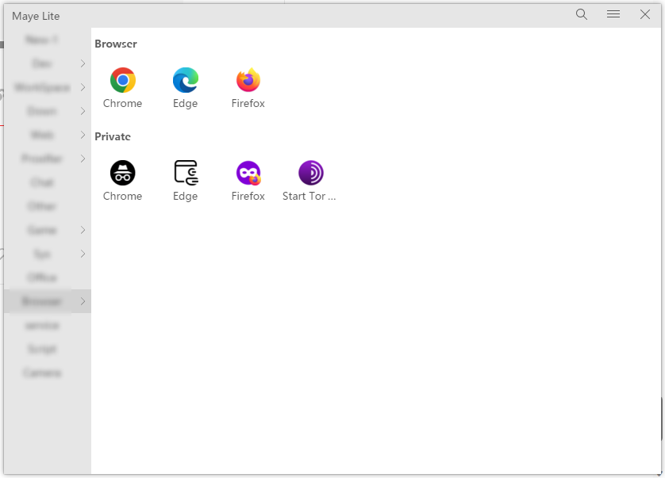The width and height of the screenshot is (665, 478).
Task: Expand the chevron beside the Browser tab
Action: coord(83,301)
